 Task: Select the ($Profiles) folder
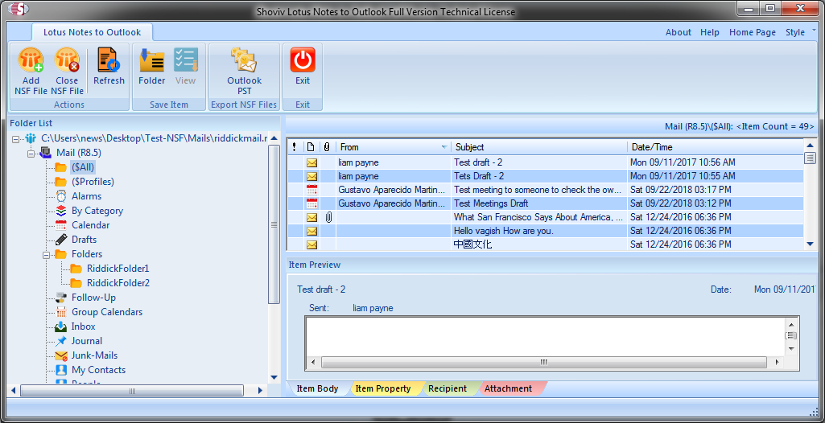[93, 182]
